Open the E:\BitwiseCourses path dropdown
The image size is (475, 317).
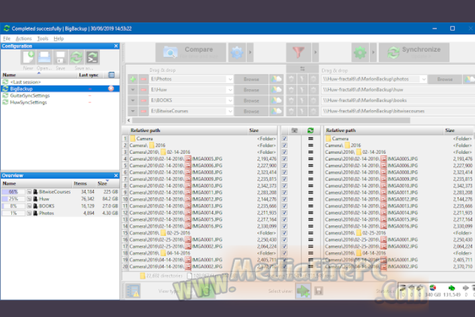(x=230, y=111)
